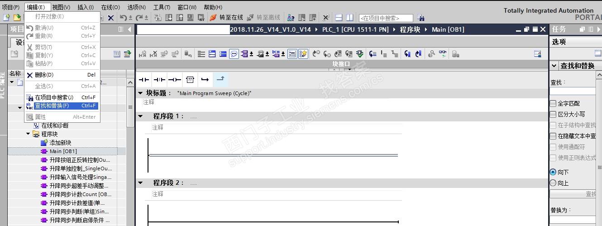Screen dimensions: 602x226
Task: Click the monitoring glasses toolbar icon
Action: (x=442, y=54)
